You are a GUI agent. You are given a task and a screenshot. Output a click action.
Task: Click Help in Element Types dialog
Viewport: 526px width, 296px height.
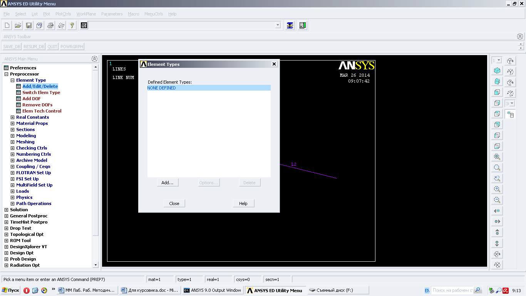click(x=243, y=203)
